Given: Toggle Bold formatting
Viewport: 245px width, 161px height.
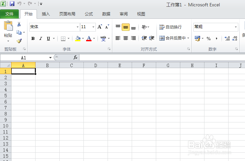Looking at the screenshot, I should [x=33, y=39].
